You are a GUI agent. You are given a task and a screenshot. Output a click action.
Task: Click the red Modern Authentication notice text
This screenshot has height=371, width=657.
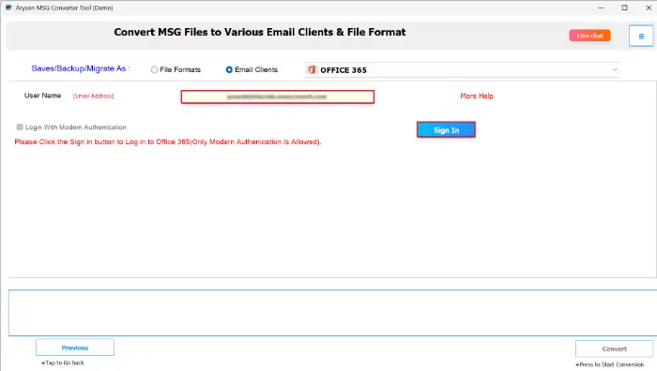click(168, 141)
